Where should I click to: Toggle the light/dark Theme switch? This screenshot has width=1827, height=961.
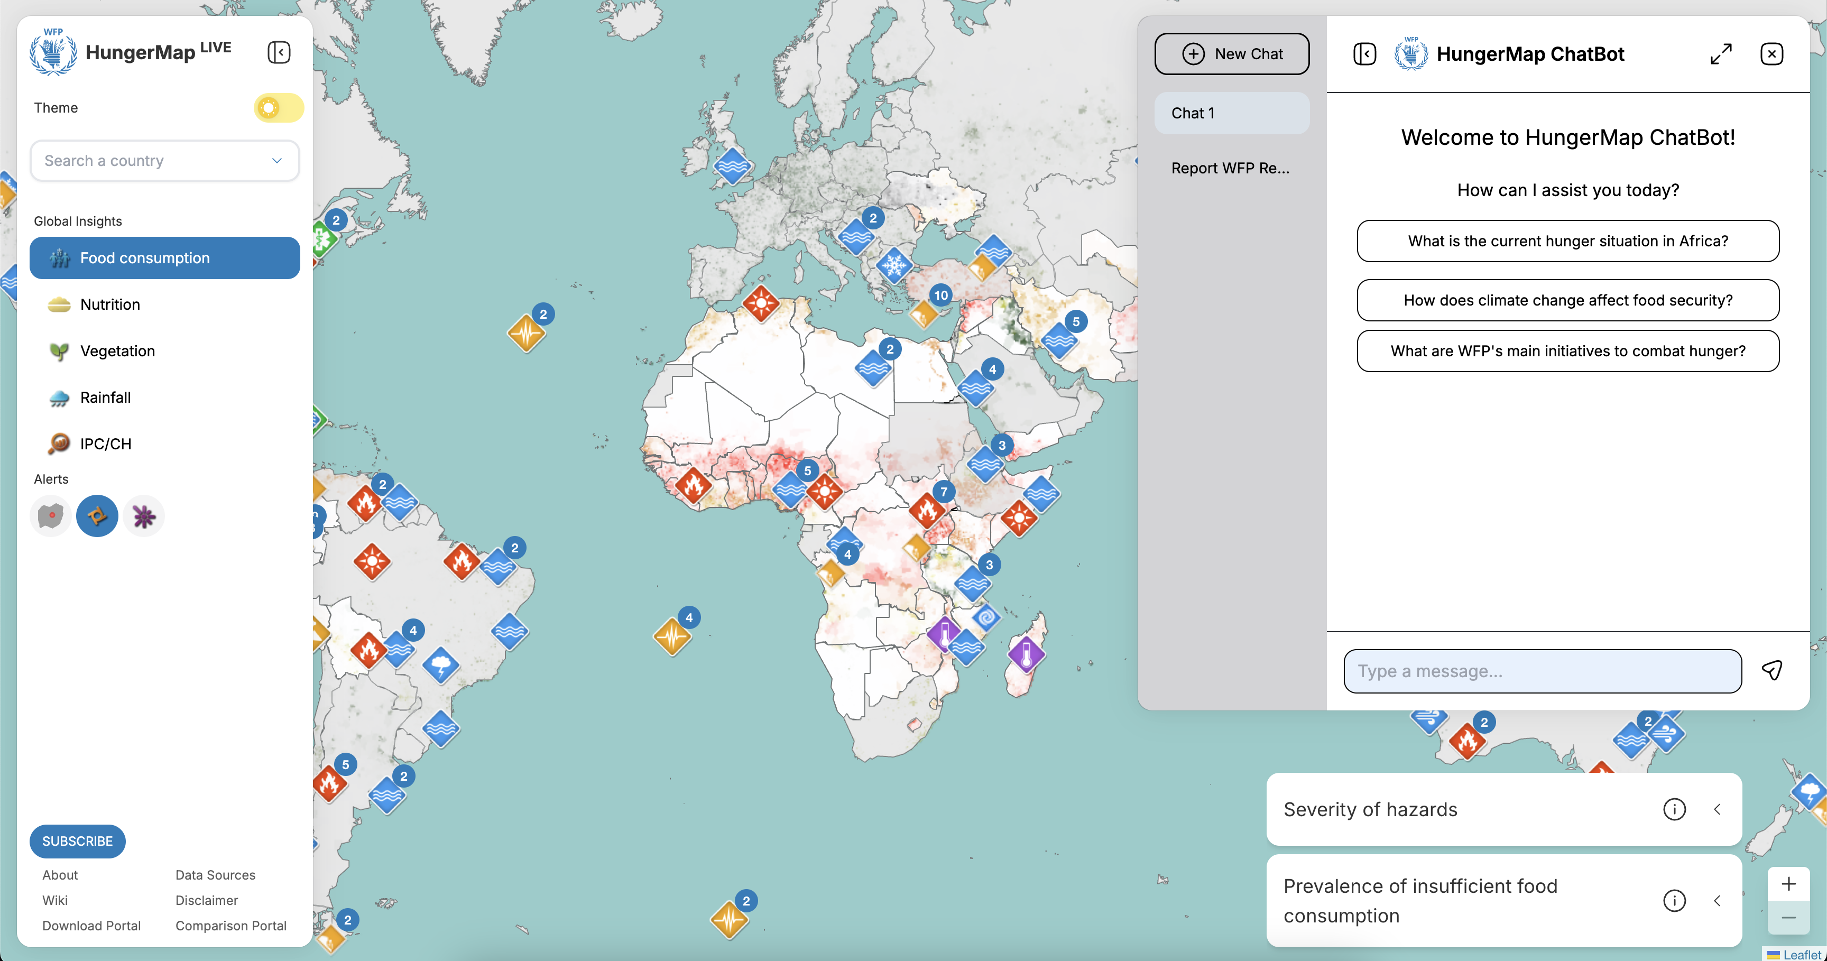click(279, 108)
